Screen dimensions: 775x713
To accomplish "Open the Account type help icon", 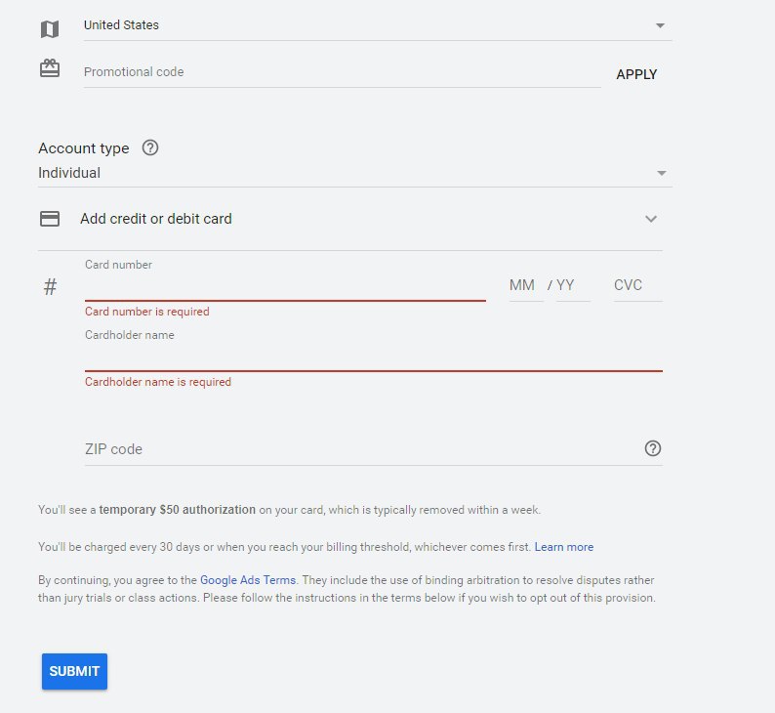I will (150, 147).
